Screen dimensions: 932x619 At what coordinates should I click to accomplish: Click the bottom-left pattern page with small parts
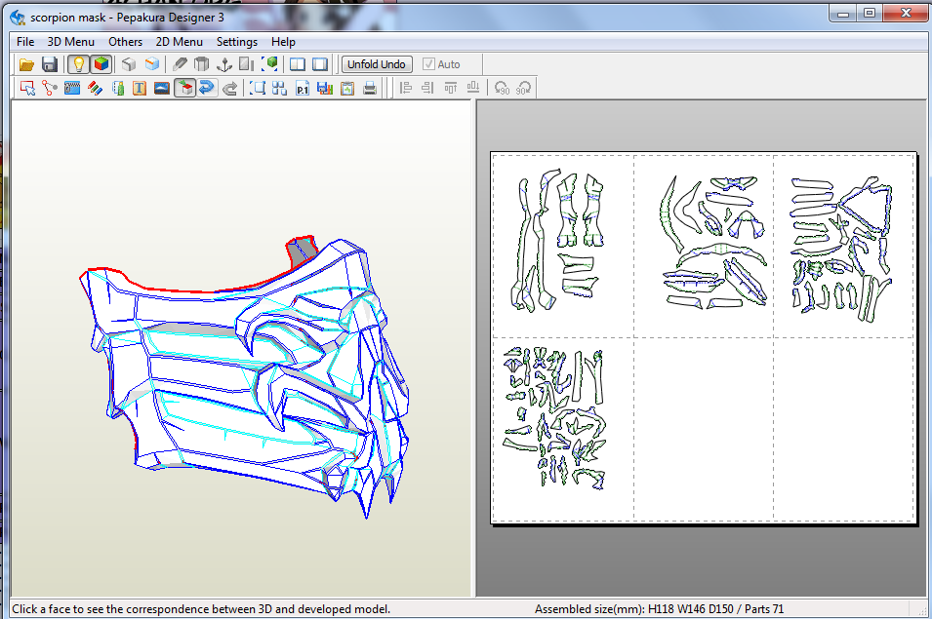pos(563,429)
